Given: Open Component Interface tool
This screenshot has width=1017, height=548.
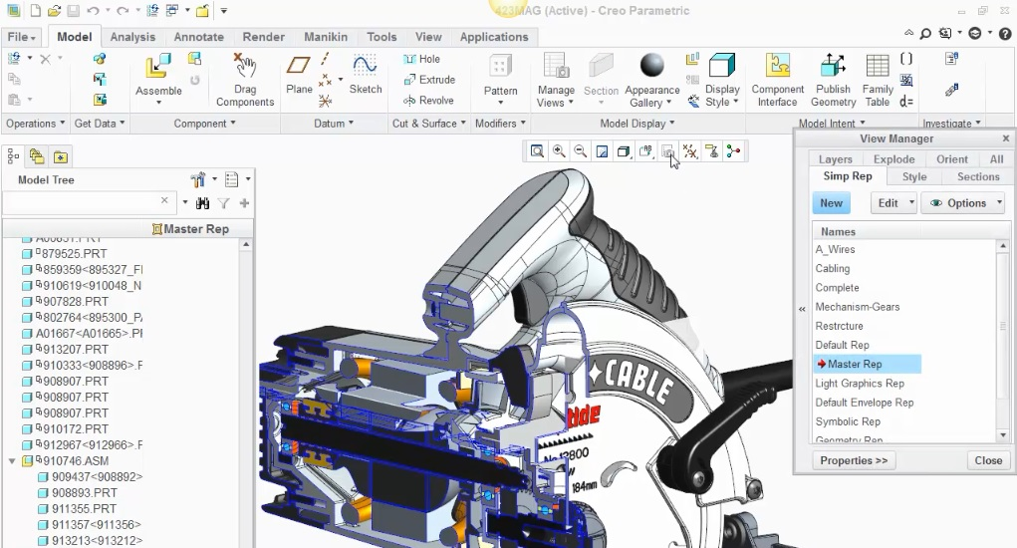Looking at the screenshot, I should pyautogui.click(x=777, y=80).
